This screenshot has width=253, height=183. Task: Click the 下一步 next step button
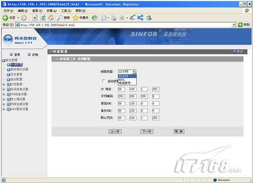[147, 131]
